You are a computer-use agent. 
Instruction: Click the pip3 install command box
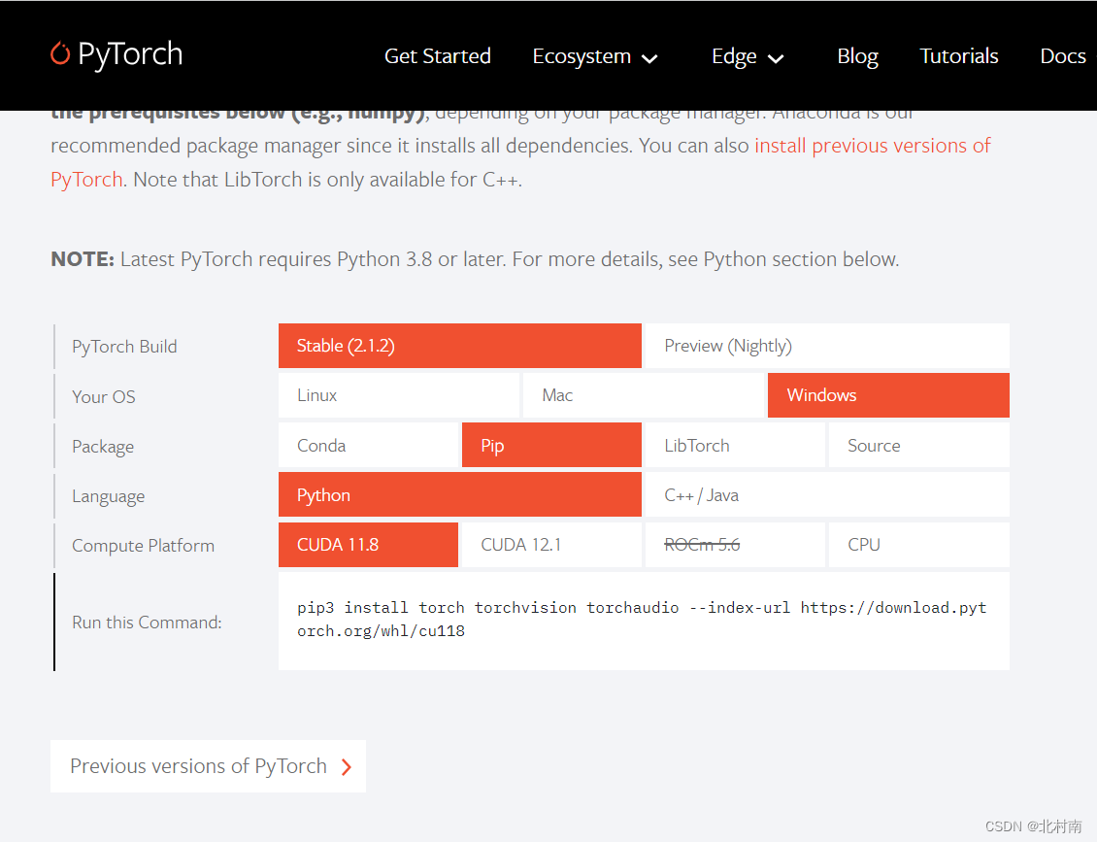(644, 621)
